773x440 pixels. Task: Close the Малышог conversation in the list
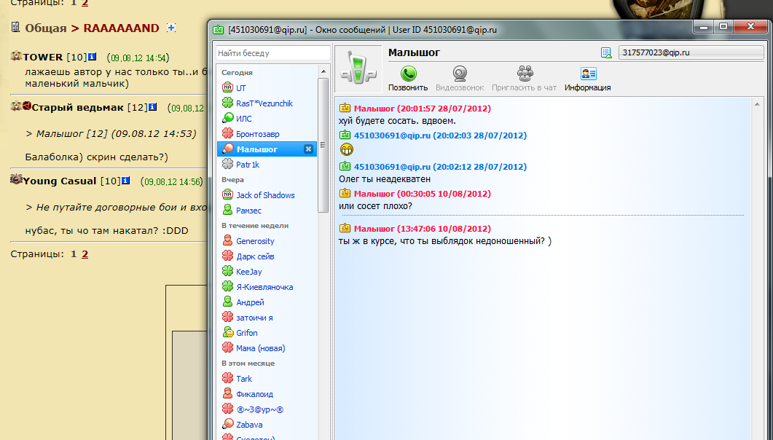coord(308,149)
